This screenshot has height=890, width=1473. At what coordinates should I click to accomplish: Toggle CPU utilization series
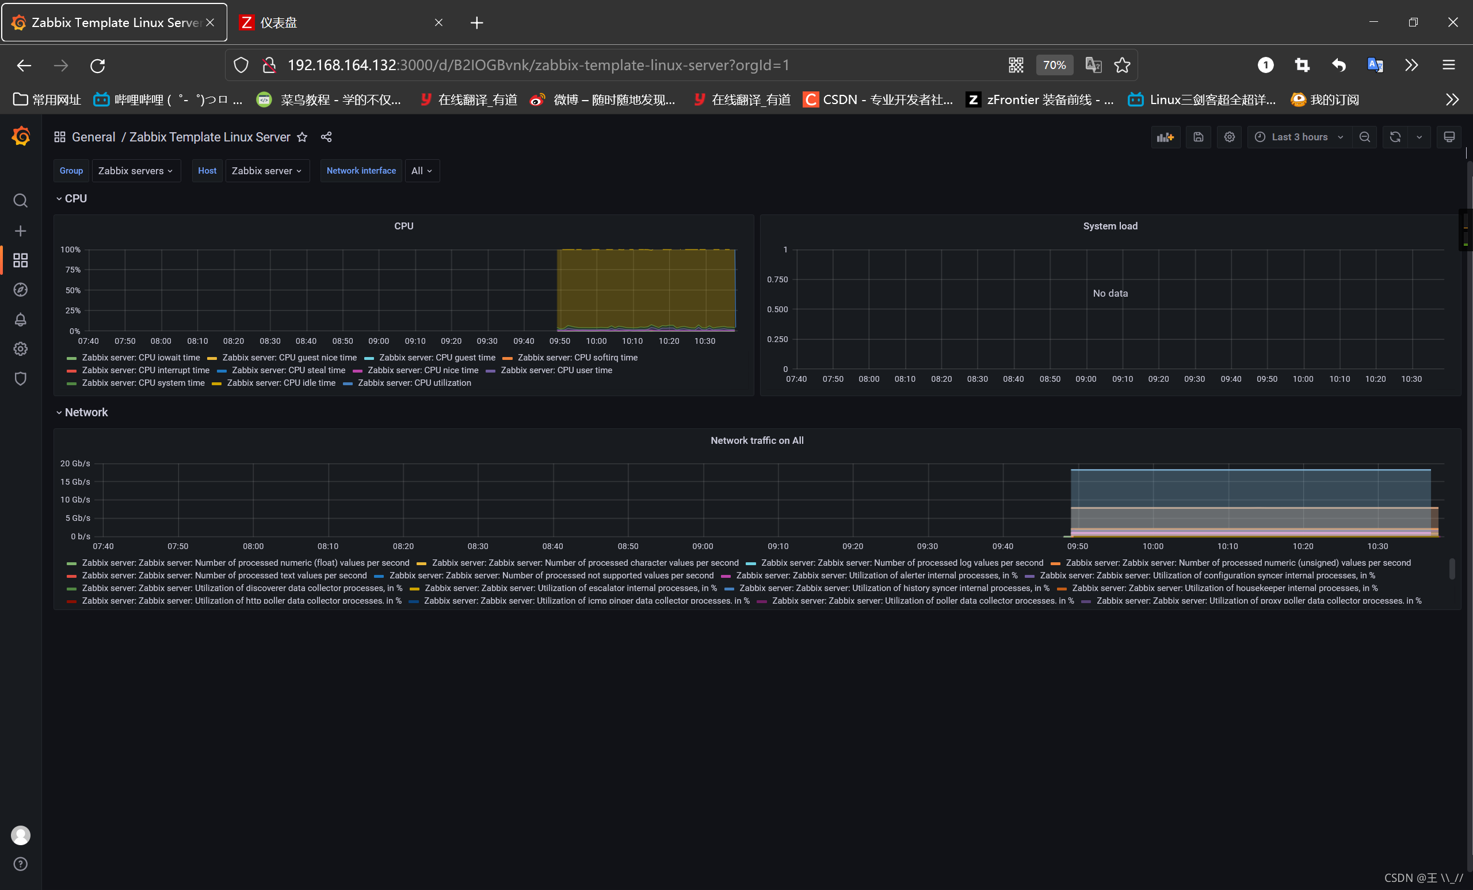pyautogui.click(x=414, y=382)
